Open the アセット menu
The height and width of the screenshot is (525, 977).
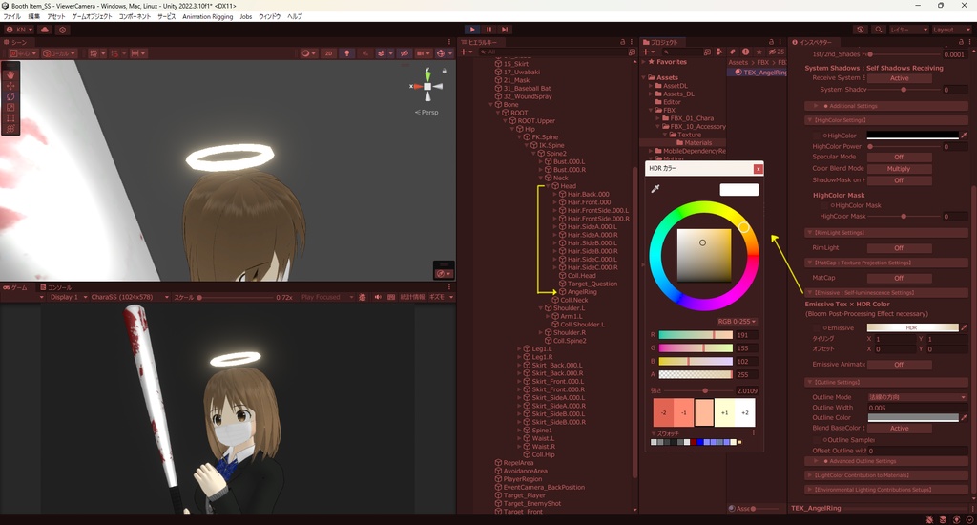[x=55, y=17]
